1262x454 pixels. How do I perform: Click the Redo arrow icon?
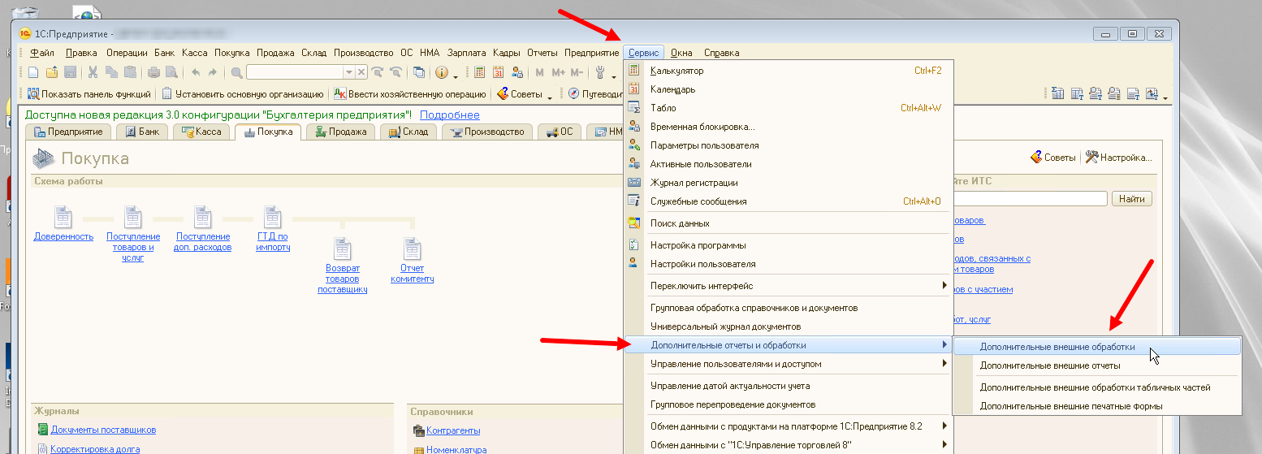coord(213,72)
